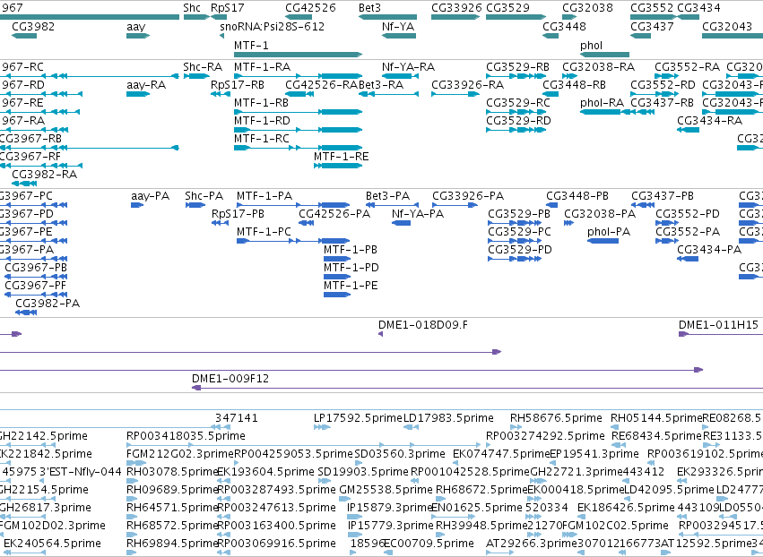Select the Shc-RA transcript
763x557 pixels.
click(196, 76)
